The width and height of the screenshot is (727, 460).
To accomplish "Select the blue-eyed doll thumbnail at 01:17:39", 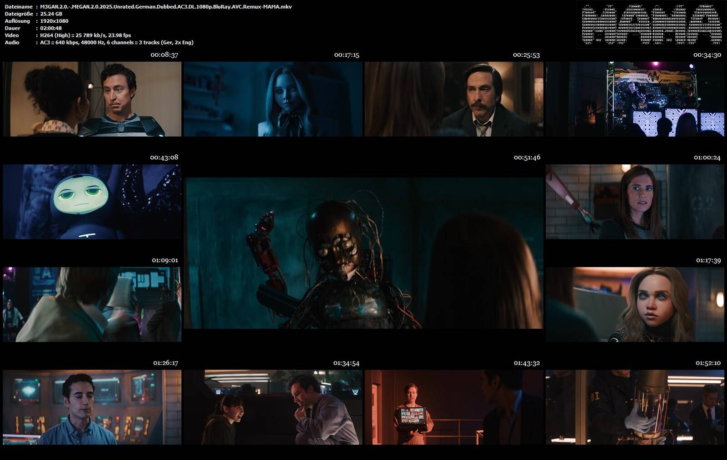I will coord(635,304).
